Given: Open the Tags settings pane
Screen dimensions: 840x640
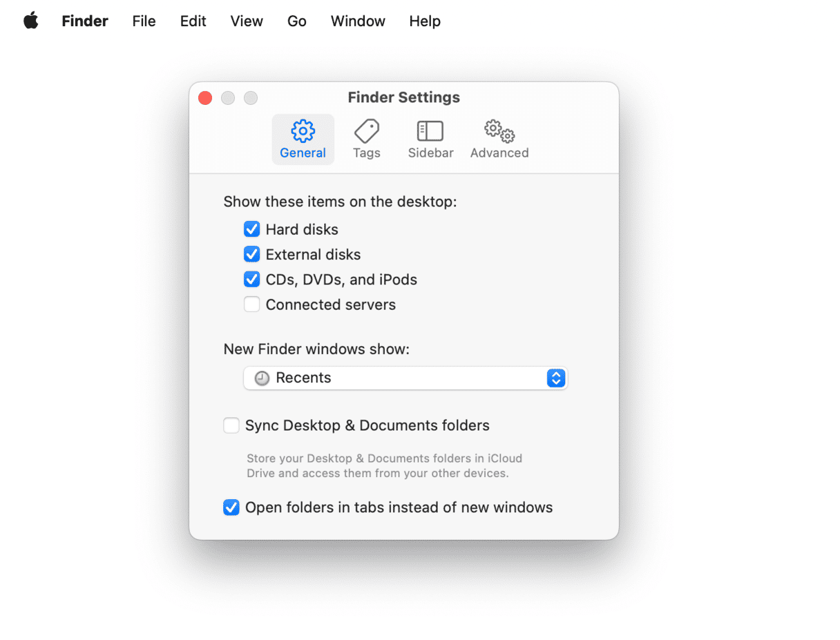Looking at the screenshot, I should tap(366, 139).
